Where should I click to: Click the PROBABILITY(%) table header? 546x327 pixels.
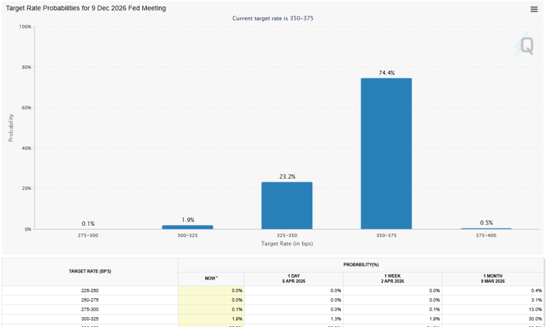coord(361,264)
